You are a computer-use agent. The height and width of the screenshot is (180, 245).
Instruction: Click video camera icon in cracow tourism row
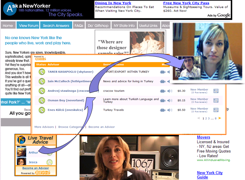[x=163, y=91]
